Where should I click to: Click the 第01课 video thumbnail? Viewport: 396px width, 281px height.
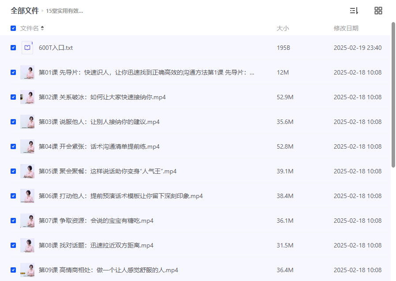(27, 72)
